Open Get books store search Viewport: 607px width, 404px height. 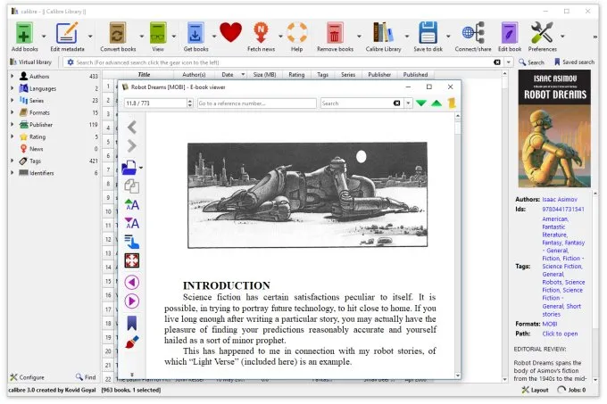195,33
